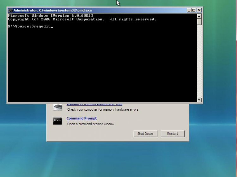Click the 'Microsoft Windows [Version 6.0.6001]' line
Screen dimensions: 237x177
pyautogui.click(x=51, y=15)
